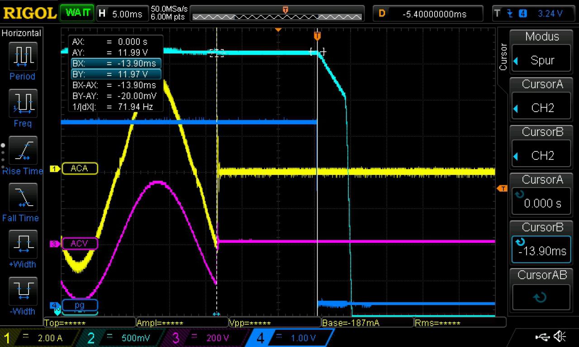Click the orange trigger position T marker
The height and width of the screenshot is (347, 579).
pos(317,36)
